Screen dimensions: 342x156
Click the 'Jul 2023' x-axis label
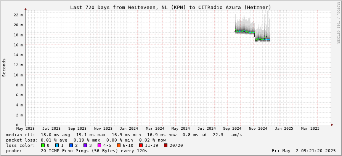pos(51,129)
